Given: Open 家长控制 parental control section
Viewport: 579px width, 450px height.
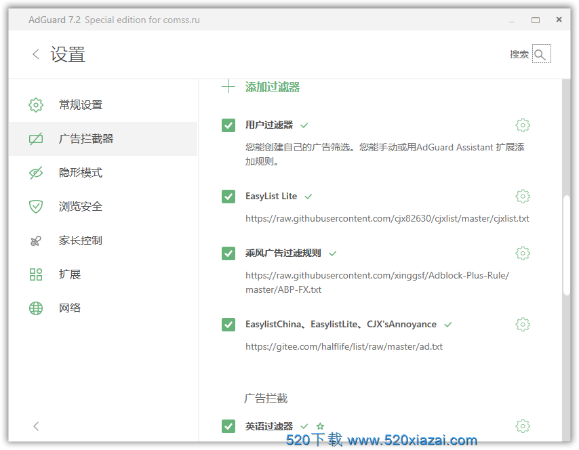Looking at the screenshot, I should pyautogui.click(x=103, y=241).
